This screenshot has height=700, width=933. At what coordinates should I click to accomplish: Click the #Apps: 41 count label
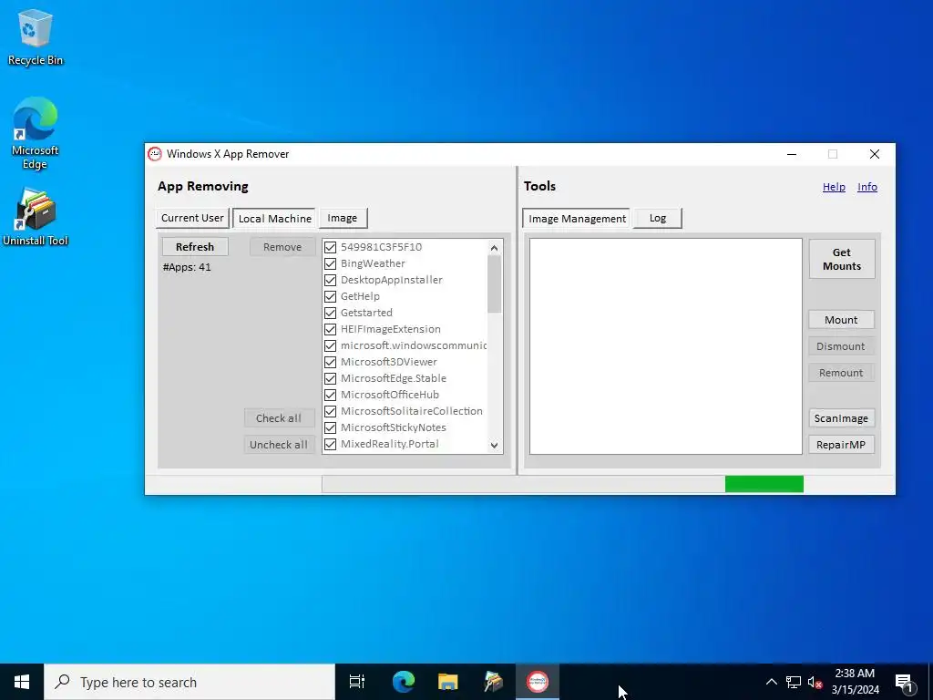pyautogui.click(x=187, y=267)
